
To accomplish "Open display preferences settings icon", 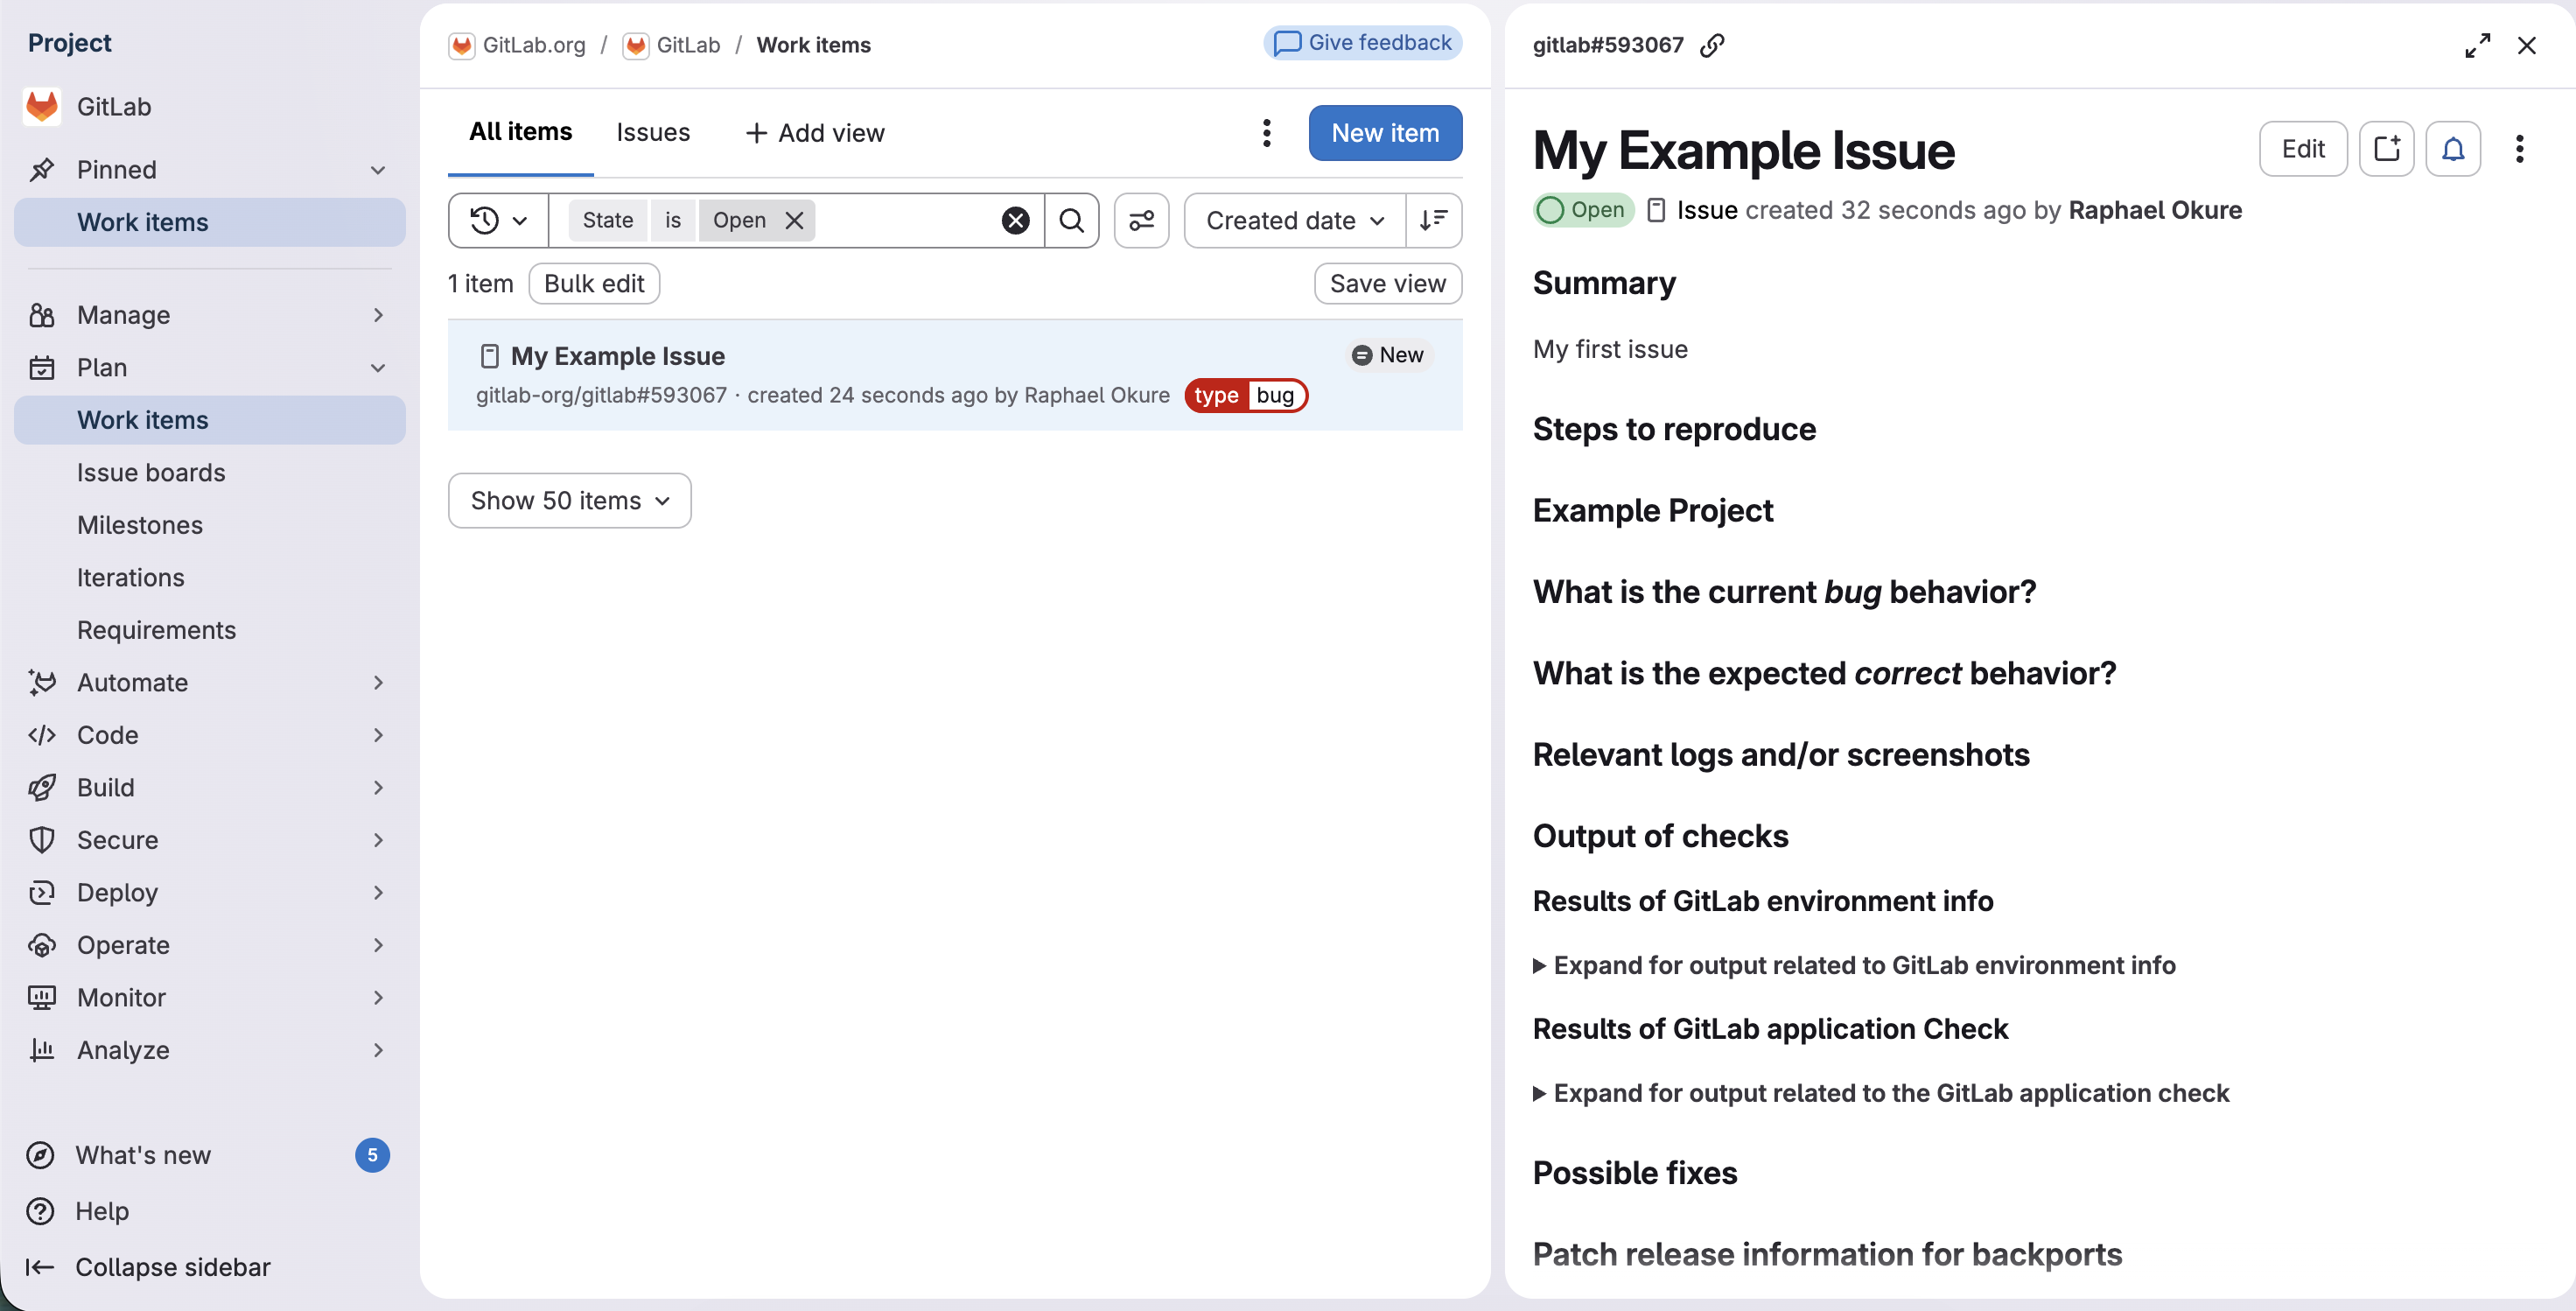I will pos(1141,220).
